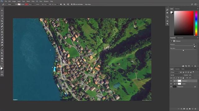
Task: Switch to the Swatches tab
Action: pos(177,9)
